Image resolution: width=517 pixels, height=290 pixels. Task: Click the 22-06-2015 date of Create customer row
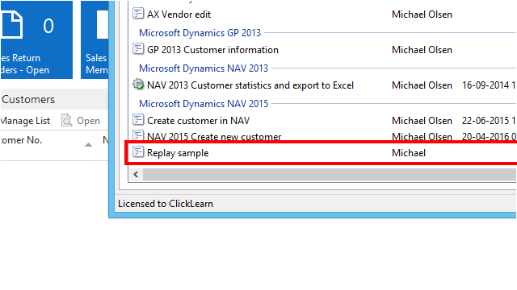click(489, 121)
